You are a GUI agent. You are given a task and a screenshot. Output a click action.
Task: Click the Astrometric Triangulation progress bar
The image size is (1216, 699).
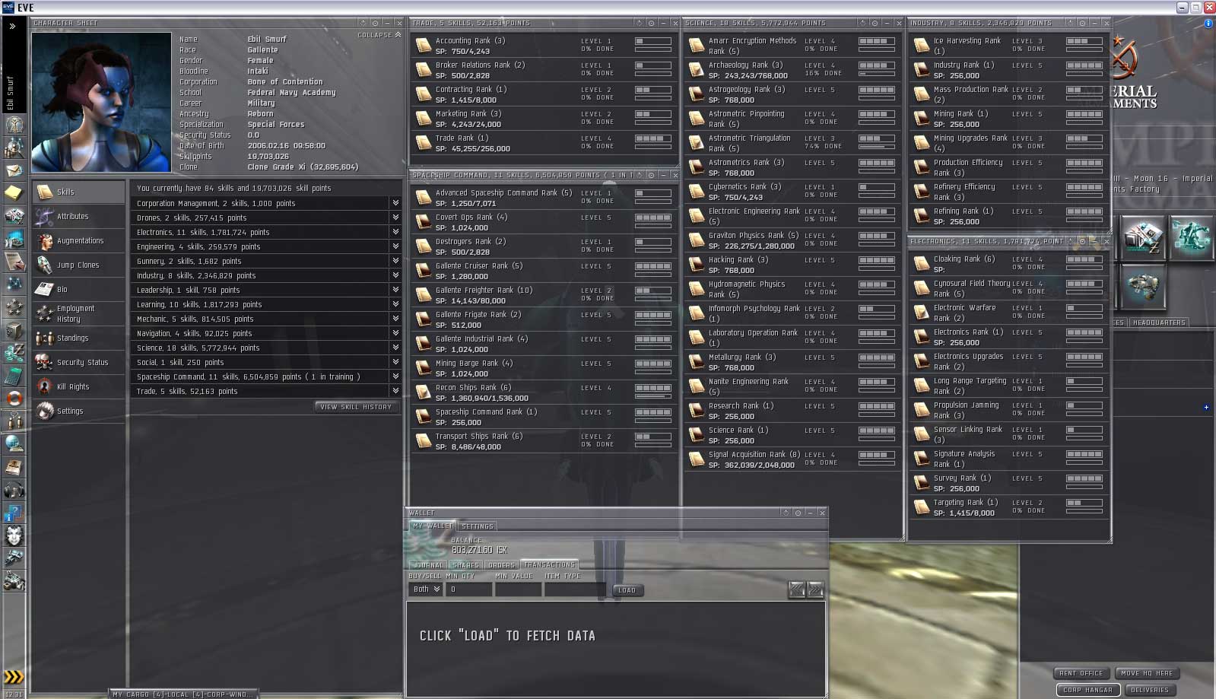click(877, 147)
